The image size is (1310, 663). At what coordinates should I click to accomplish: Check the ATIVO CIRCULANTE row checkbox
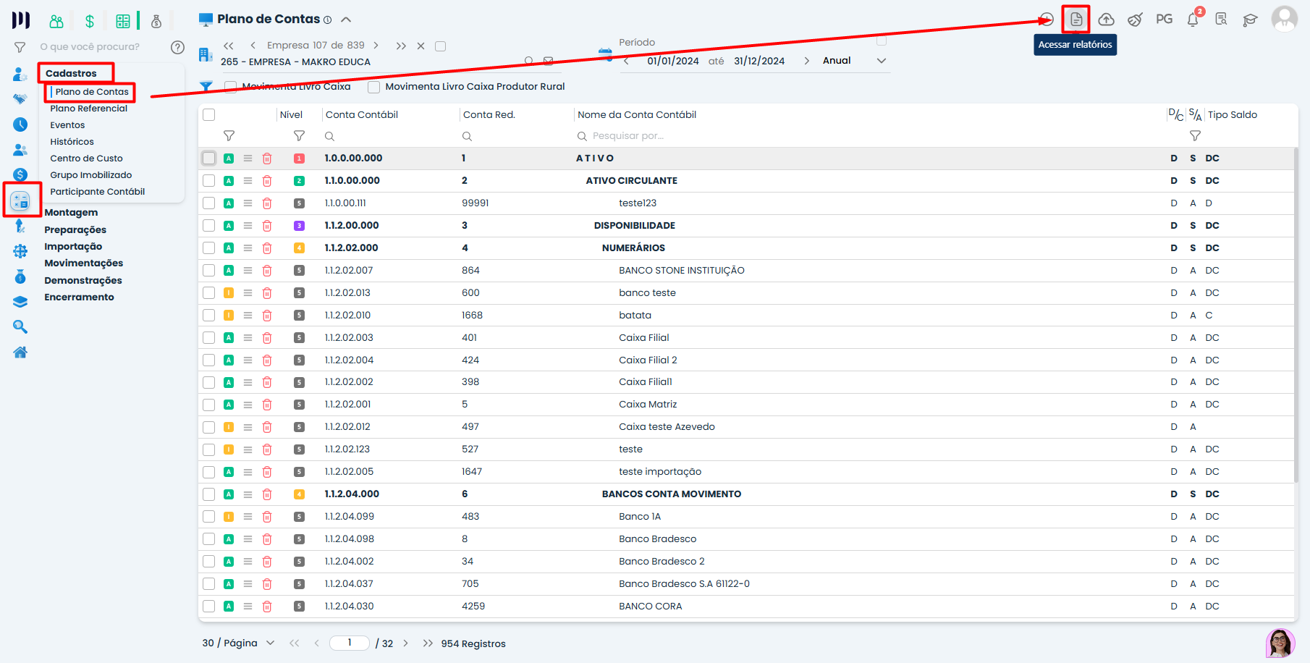click(x=209, y=181)
